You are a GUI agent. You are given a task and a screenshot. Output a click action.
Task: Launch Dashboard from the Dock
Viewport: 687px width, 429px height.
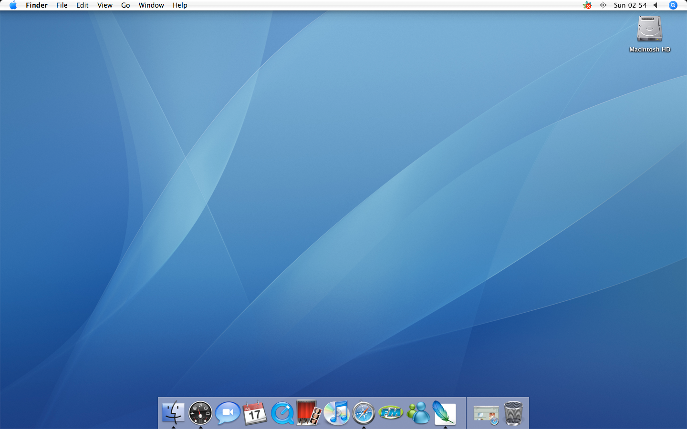click(x=200, y=413)
